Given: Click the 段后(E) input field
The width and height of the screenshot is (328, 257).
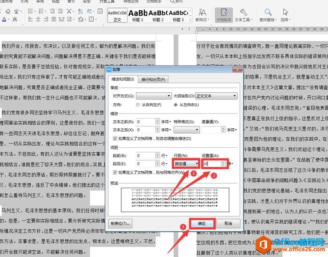Looking at the screenshot, I should tap(146, 164).
